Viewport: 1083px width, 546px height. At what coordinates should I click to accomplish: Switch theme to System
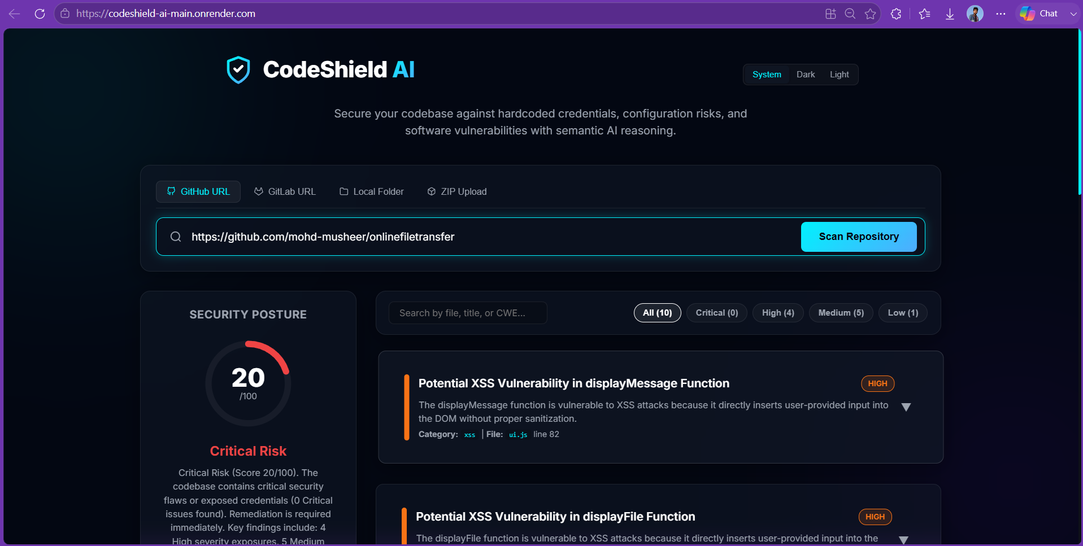(x=767, y=75)
